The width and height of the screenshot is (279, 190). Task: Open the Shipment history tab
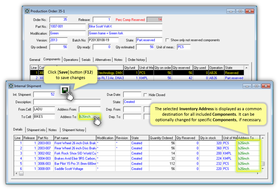coord(73,130)
